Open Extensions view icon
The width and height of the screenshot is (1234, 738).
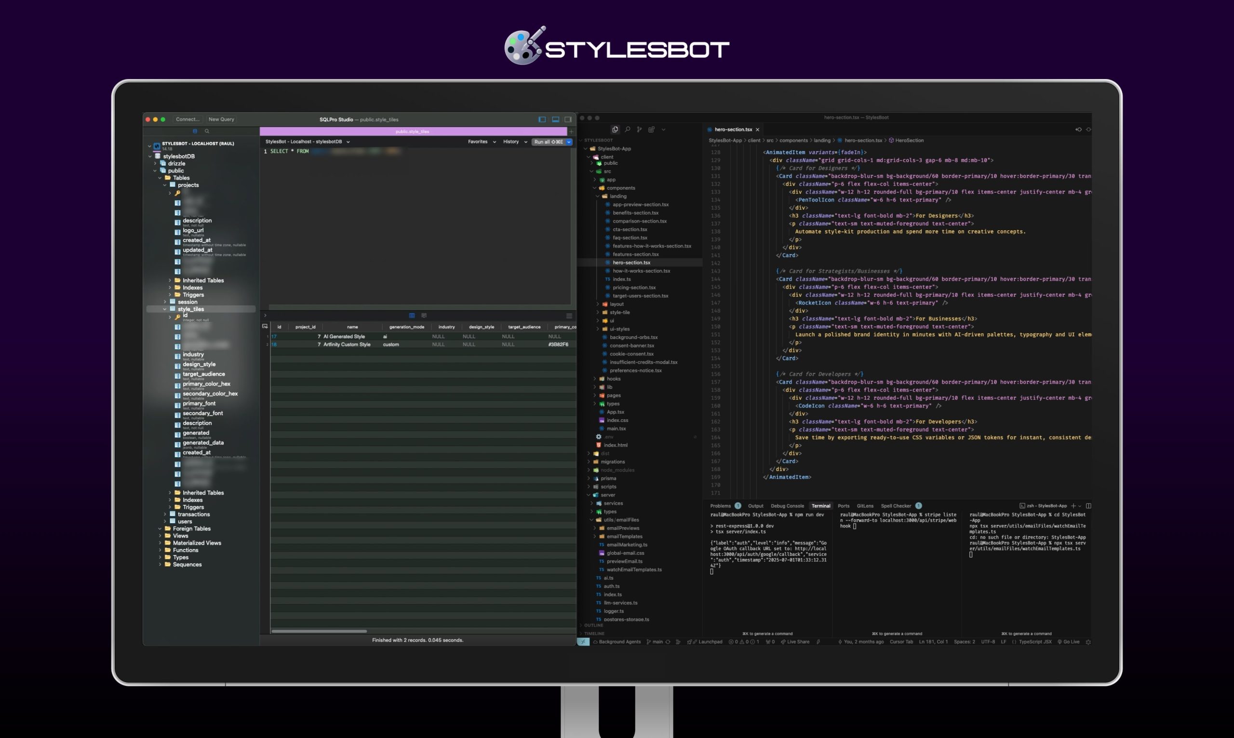tap(651, 129)
